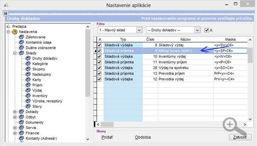
Task: Click the gear icon beside Druhy dokladov tree item
Action: [x=28, y=58]
